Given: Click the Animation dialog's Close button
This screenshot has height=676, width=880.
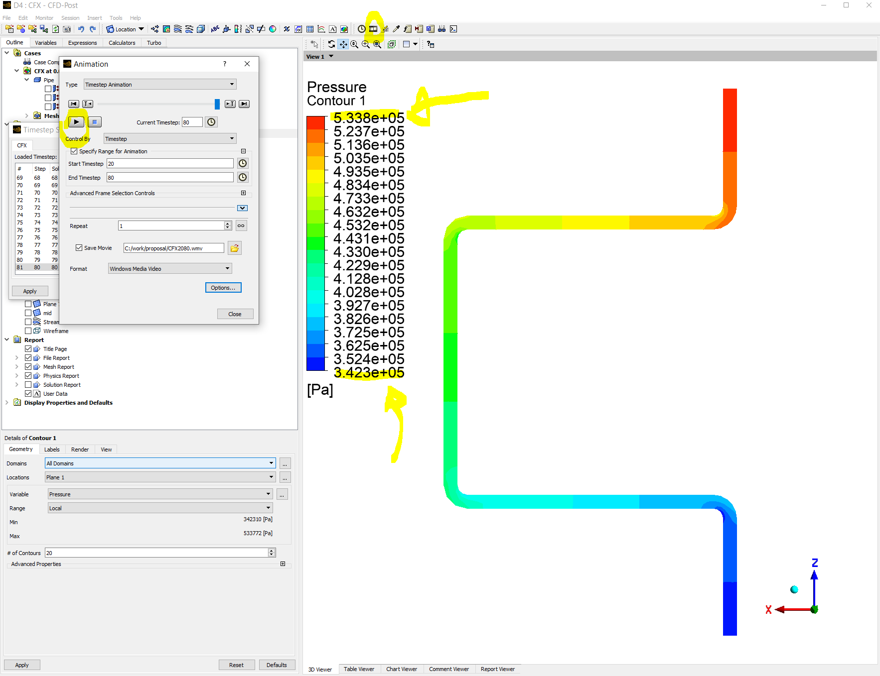Looking at the screenshot, I should (x=235, y=314).
